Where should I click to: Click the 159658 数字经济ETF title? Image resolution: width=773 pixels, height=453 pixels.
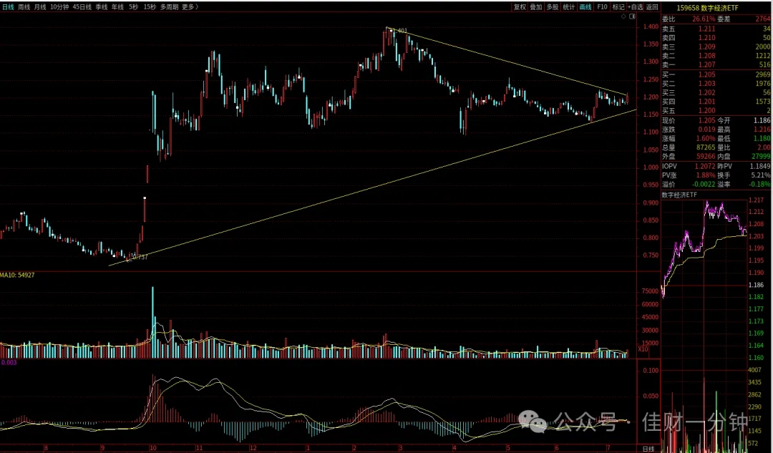tap(707, 8)
